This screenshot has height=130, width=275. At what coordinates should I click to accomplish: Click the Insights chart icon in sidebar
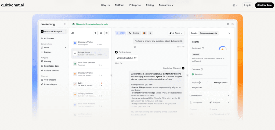pyautogui.click(x=42, y=52)
